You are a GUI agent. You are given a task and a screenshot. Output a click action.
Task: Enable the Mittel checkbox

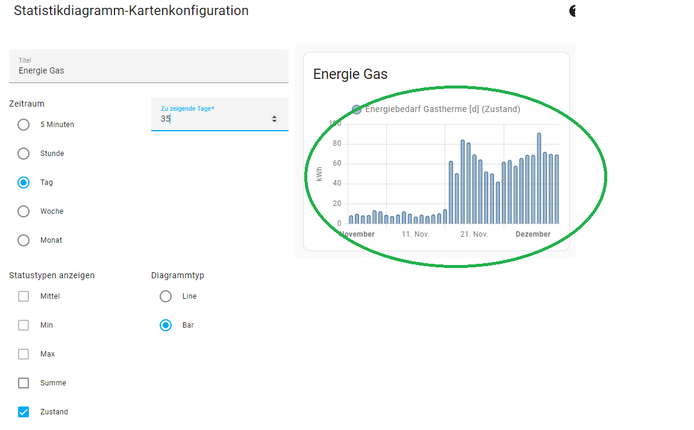tap(23, 296)
